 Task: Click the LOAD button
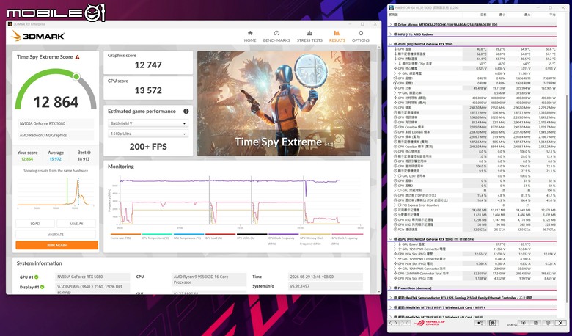pos(35,224)
